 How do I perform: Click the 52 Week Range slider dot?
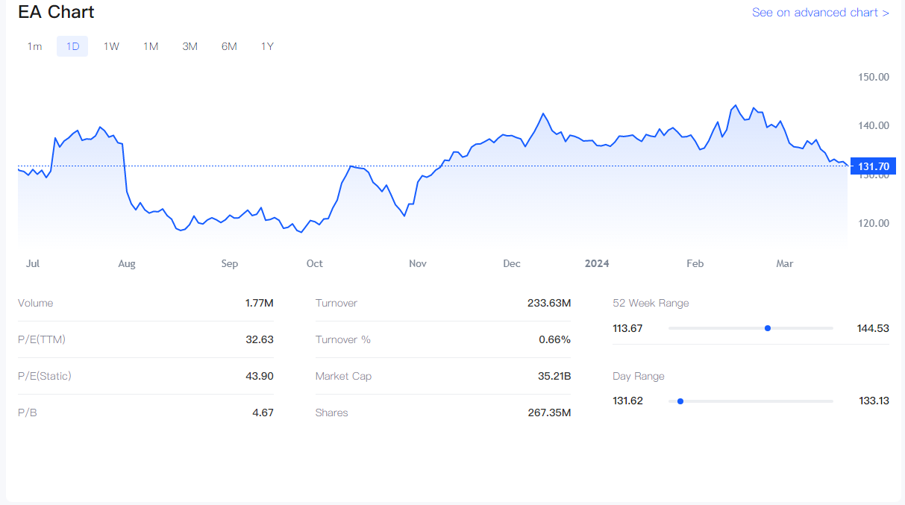pyautogui.click(x=768, y=328)
